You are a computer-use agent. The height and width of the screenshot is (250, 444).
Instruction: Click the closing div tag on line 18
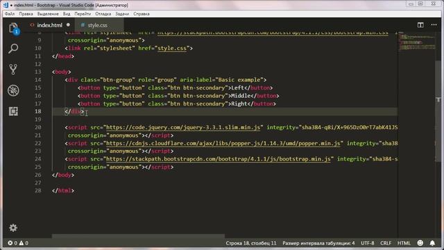pyautogui.click(x=74, y=111)
